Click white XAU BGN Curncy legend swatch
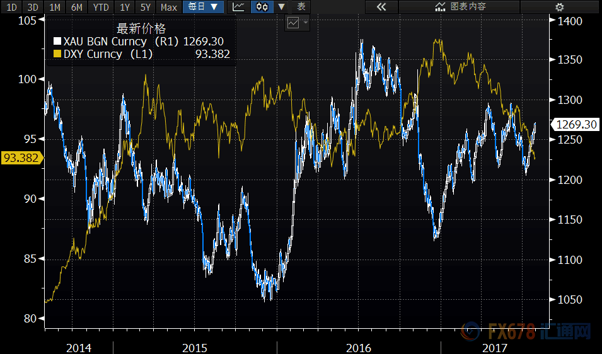Viewport: 602px width, 354px height. [x=57, y=42]
